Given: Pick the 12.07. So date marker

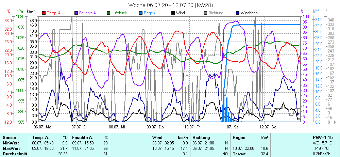Looking at the screenshot, I should [x=267, y=127].
